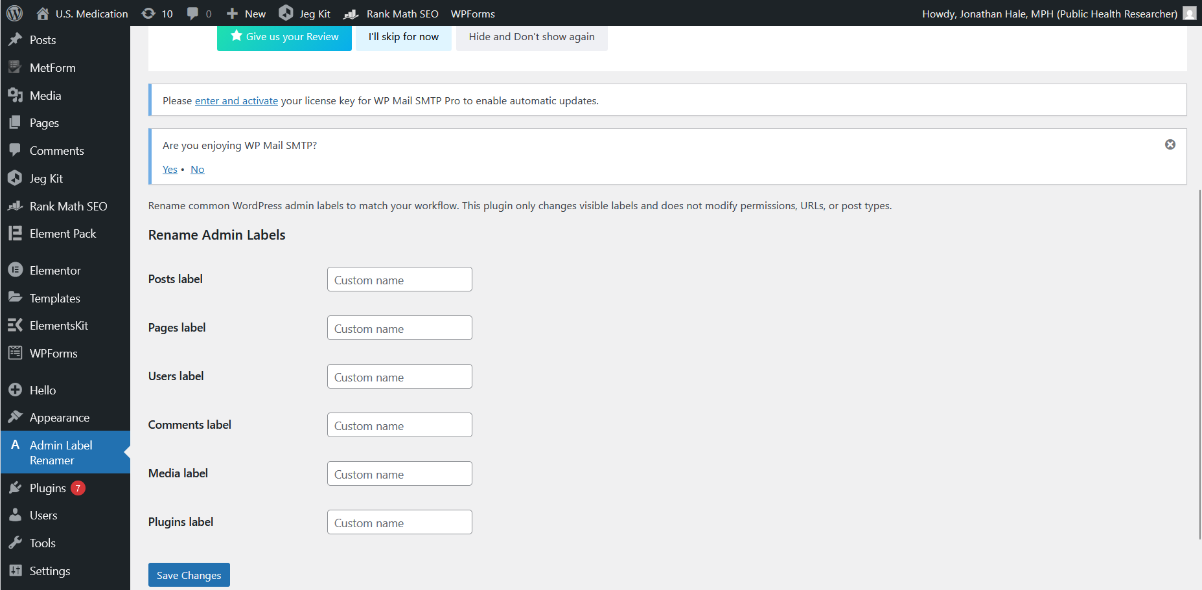Click the Media sidebar icon

click(x=16, y=95)
